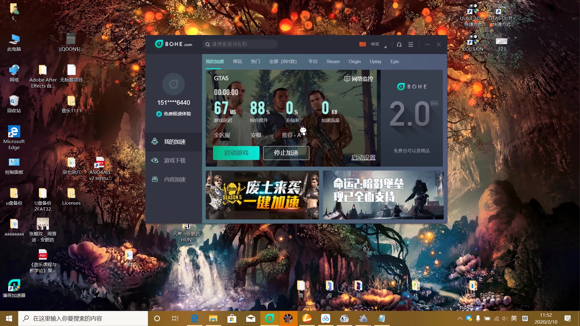Image resolution: width=580 pixels, height=326 pixels.
Task: Click the BOHE.com logo in title bar
Action: [x=174, y=44]
